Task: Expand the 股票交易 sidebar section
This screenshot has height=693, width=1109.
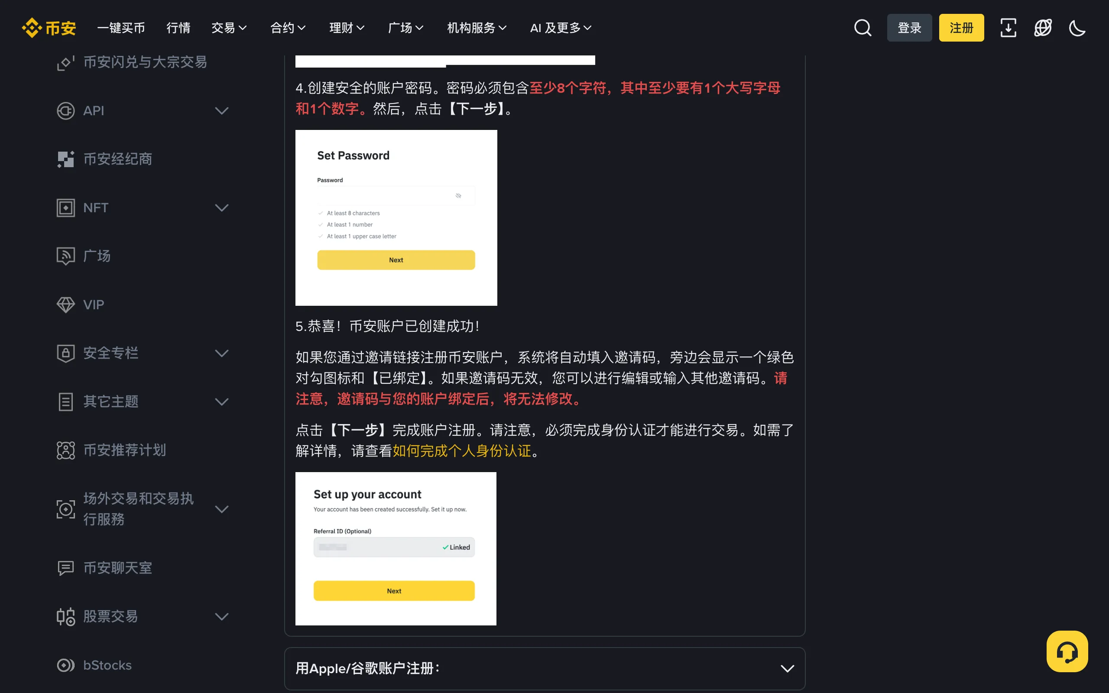Action: click(222, 616)
